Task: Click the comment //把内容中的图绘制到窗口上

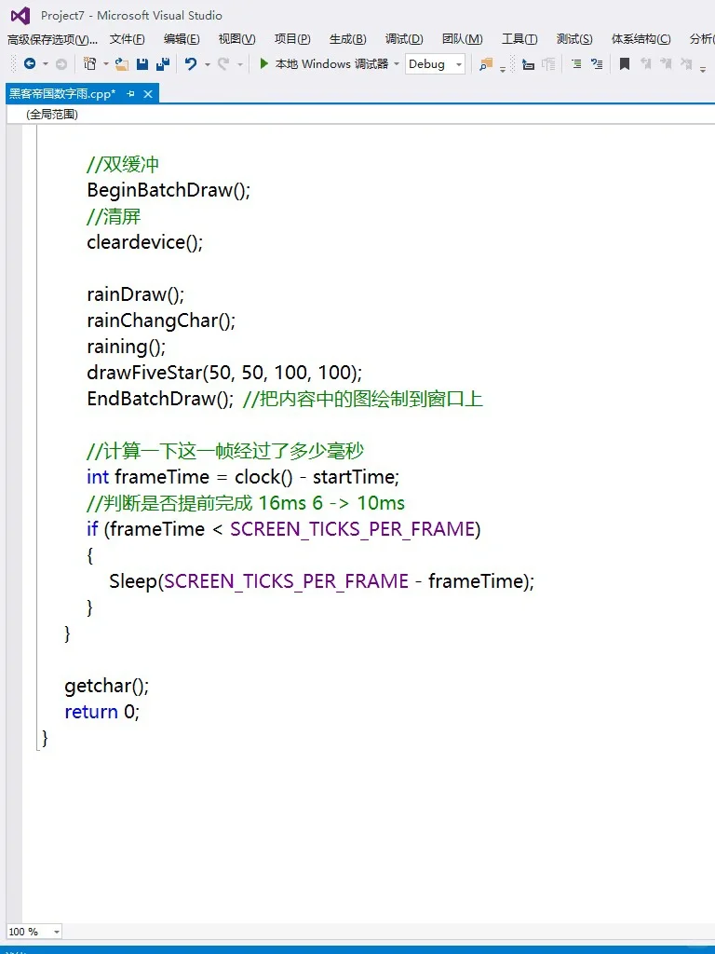Action: coord(363,399)
